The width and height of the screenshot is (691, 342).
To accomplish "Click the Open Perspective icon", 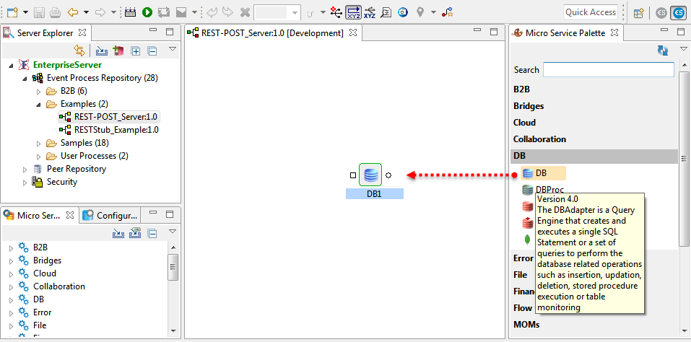I will point(638,12).
